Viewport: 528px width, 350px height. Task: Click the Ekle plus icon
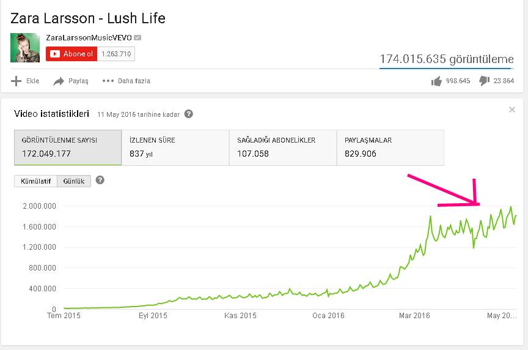coord(16,81)
